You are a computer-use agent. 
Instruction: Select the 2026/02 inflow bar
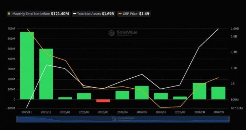click(x=84, y=96)
